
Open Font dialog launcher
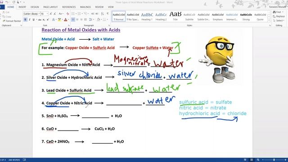(69, 26)
